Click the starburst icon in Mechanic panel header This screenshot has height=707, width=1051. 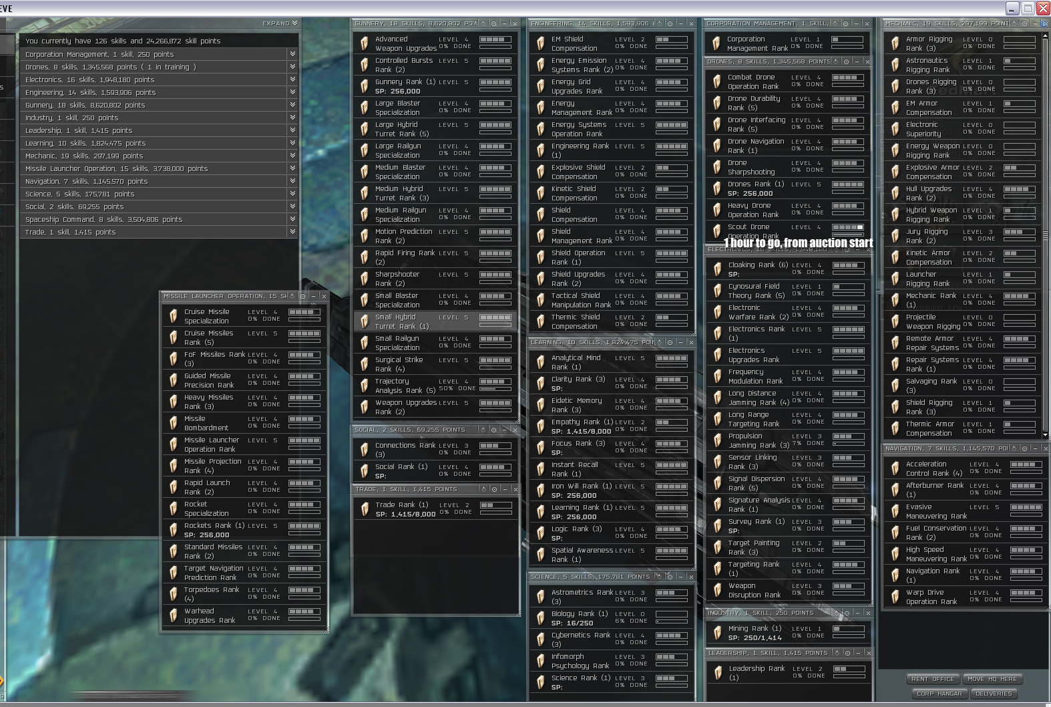(1014, 23)
